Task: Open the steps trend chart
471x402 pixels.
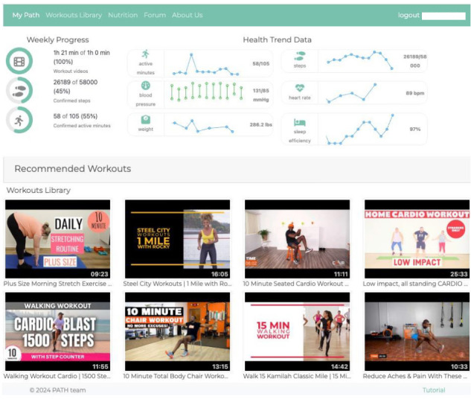Action: [x=360, y=60]
